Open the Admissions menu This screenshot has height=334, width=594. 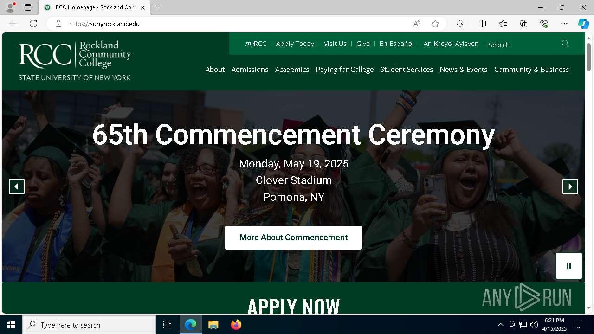coord(250,70)
